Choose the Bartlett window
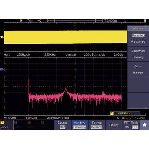 pos(138,73)
